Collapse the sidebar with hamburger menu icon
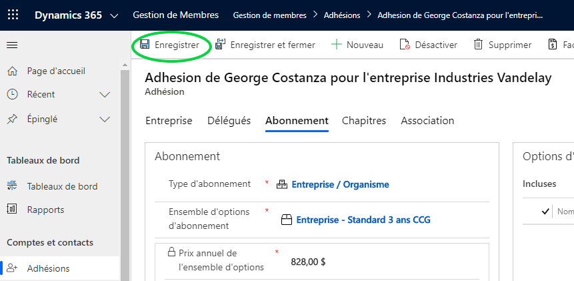 click(x=12, y=45)
